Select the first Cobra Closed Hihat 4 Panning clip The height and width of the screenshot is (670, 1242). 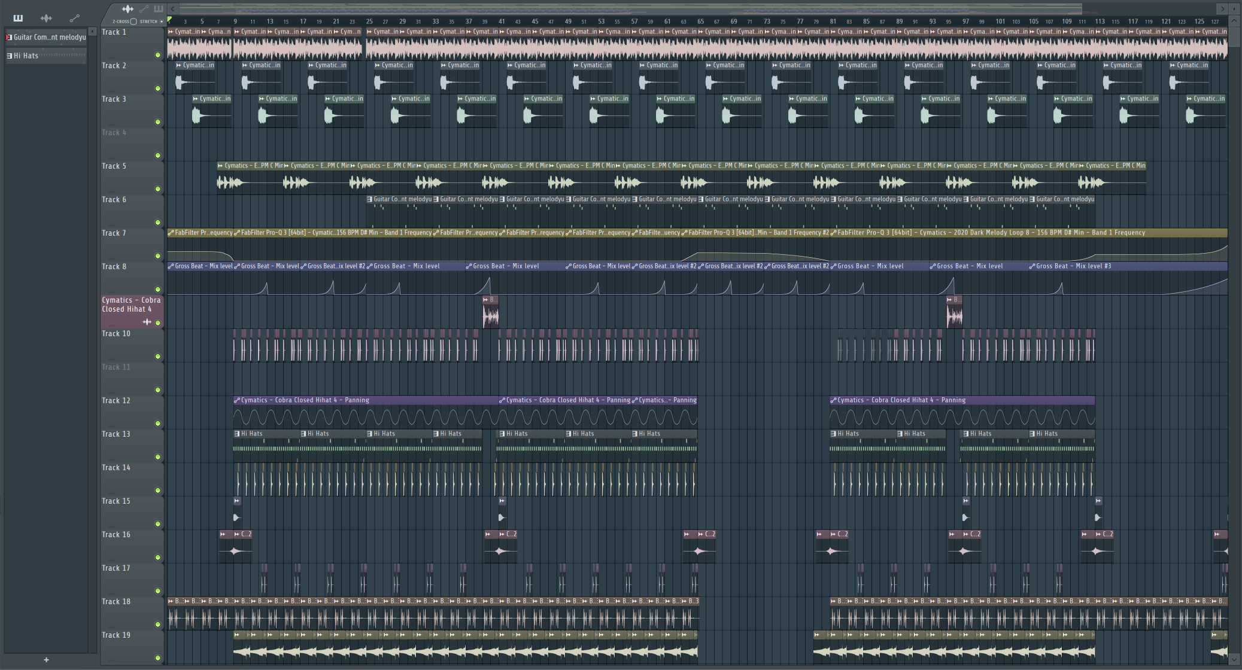366,412
